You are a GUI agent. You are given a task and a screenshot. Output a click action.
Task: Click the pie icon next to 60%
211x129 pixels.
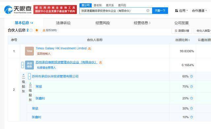pyautogui.click(x=192, y=76)
